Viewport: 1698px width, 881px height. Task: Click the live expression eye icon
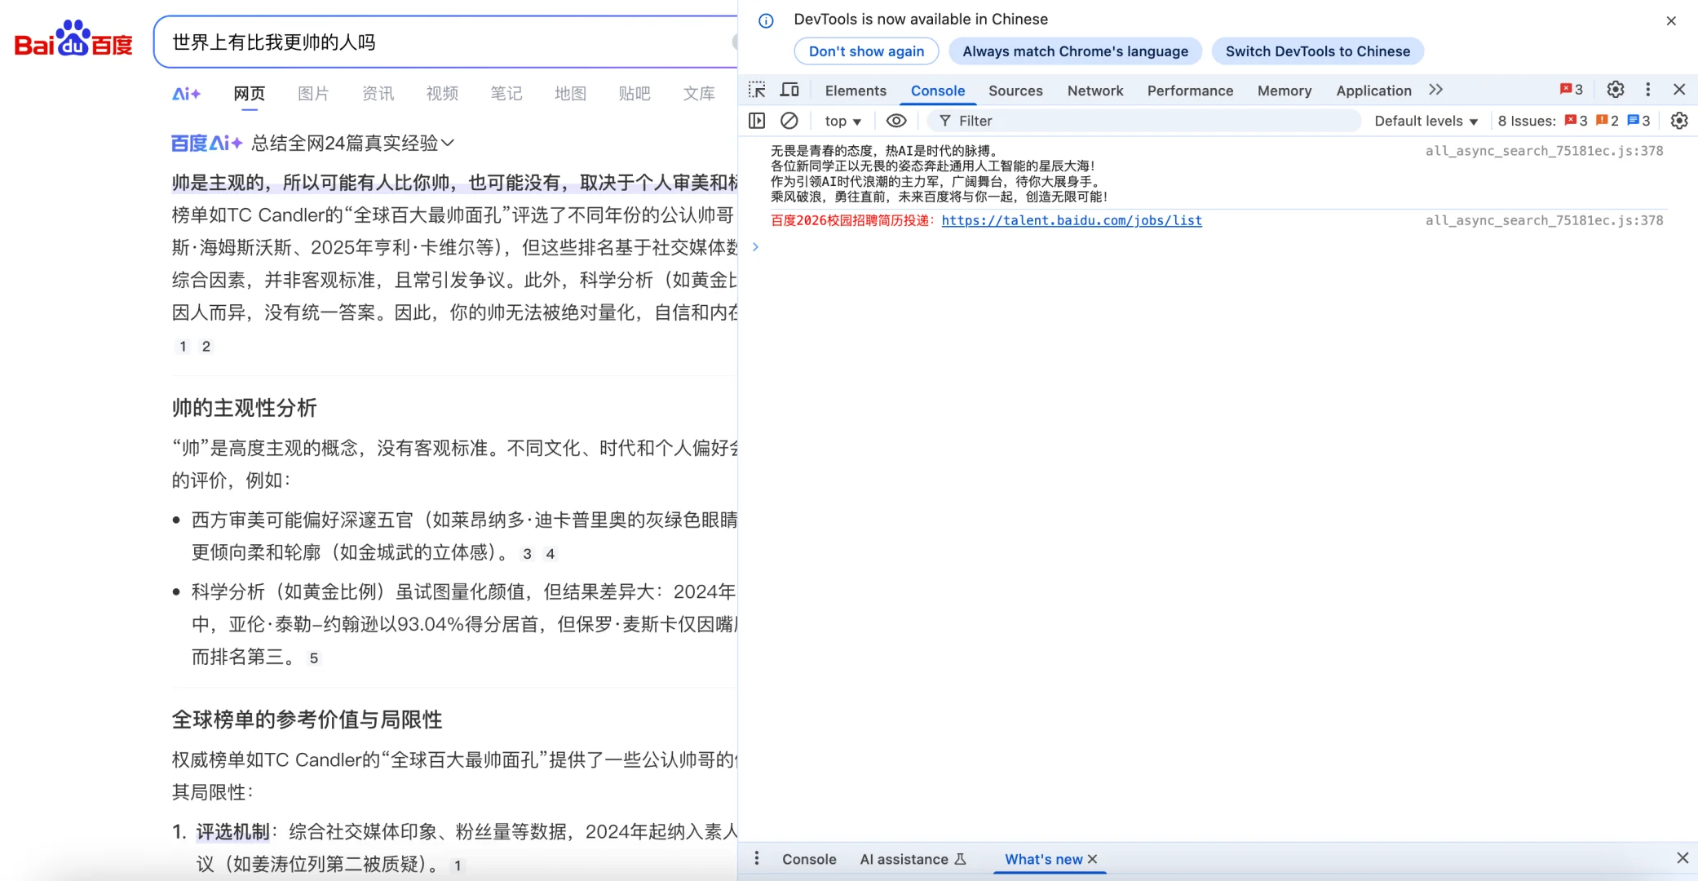[896, 121]
